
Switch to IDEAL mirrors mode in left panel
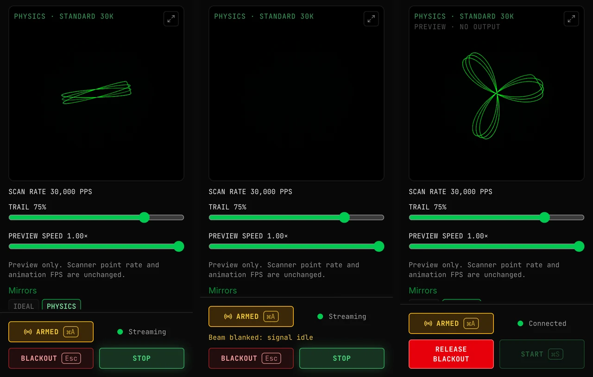tap(24, 306)
